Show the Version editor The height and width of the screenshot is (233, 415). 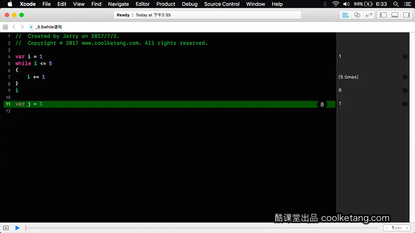pyautogui.click(x=369, y=15)
